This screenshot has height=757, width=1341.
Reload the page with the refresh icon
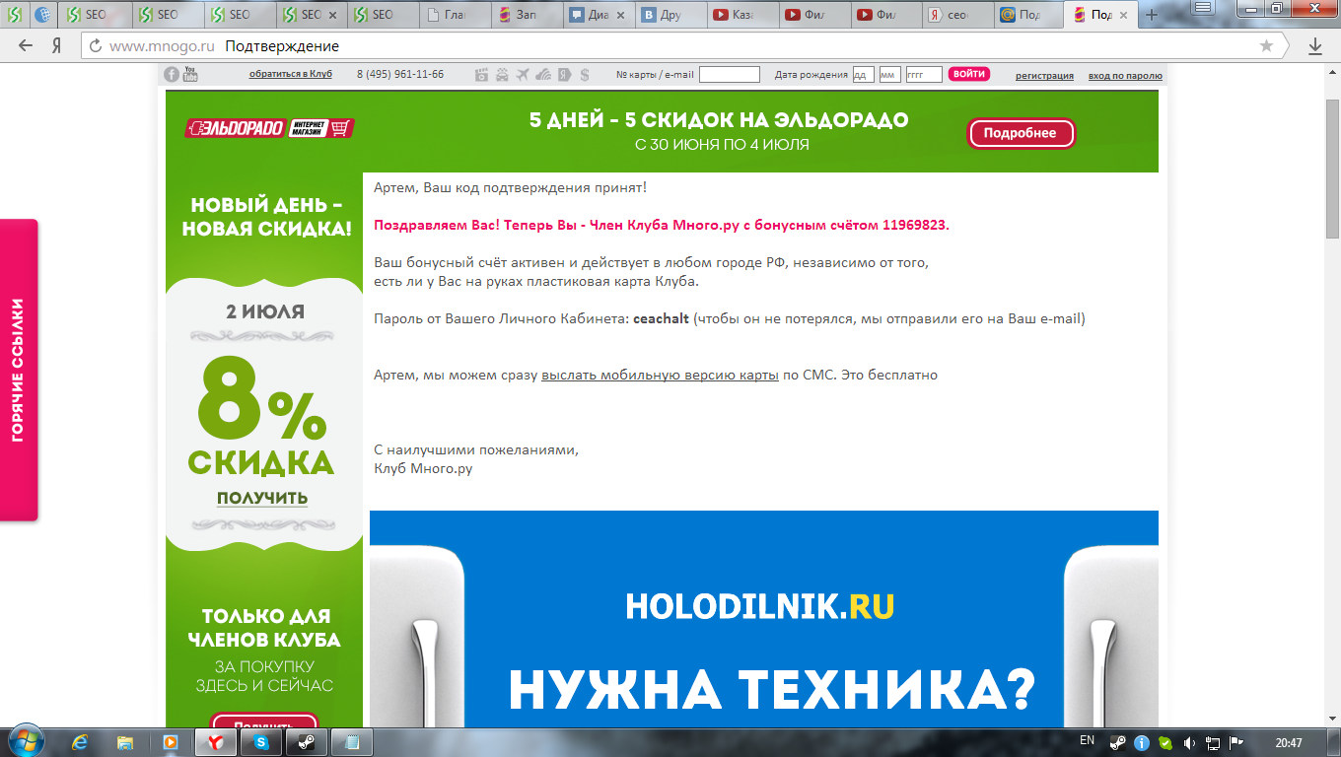(96, 46)
